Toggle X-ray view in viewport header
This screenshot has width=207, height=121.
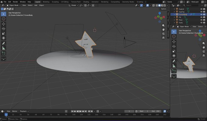coord(153,5)
